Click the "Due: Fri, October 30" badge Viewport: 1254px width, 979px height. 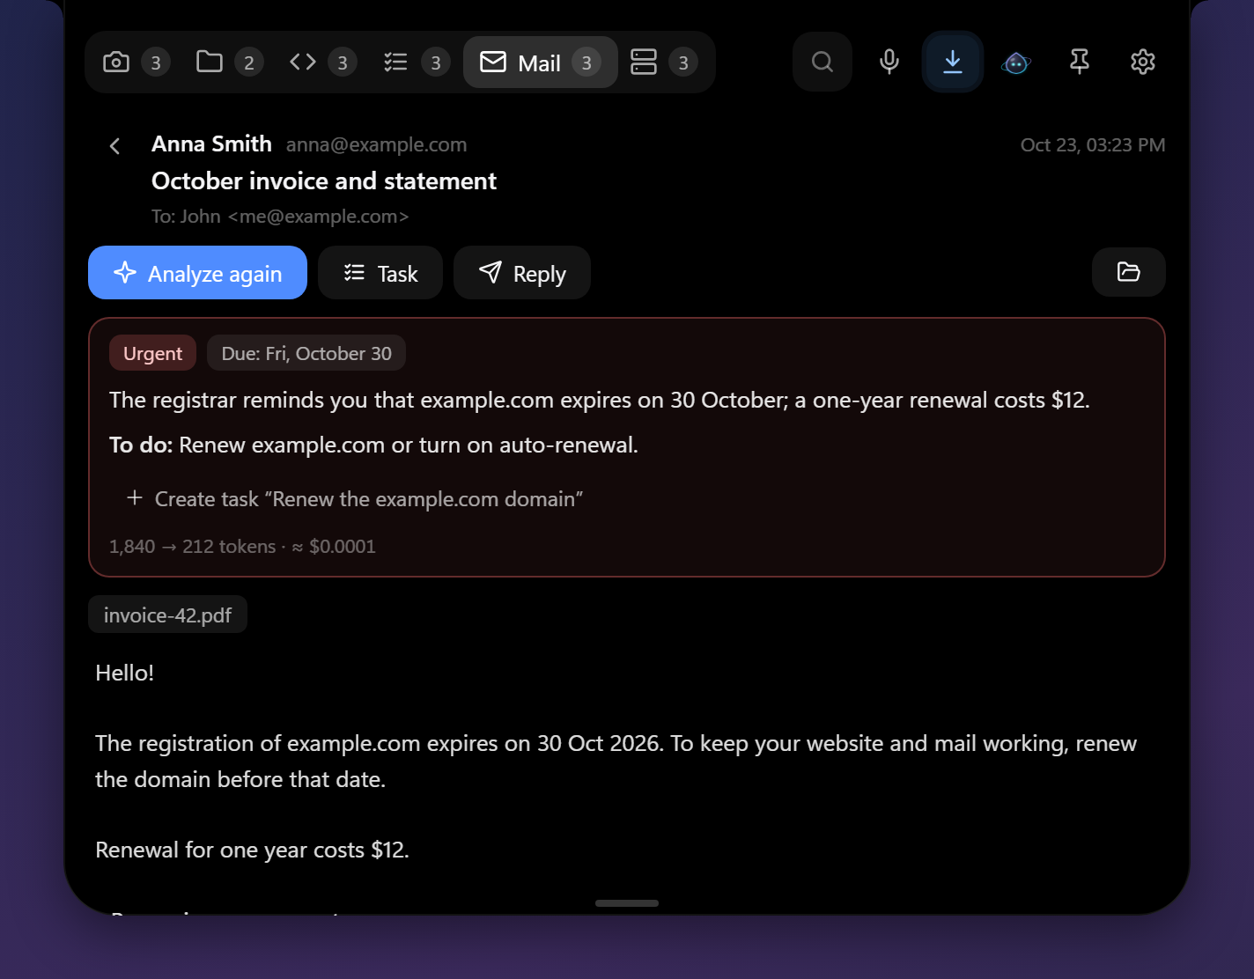(306, 353)
